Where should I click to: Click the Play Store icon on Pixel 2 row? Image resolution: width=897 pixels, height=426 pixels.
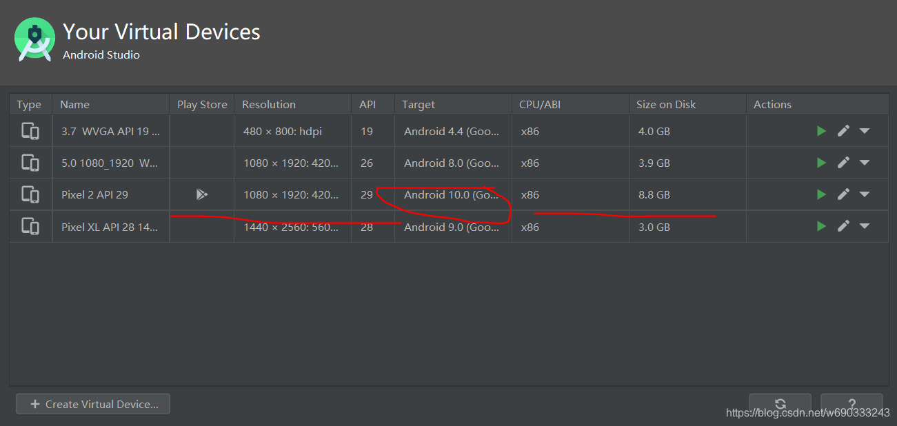(201, 194)
